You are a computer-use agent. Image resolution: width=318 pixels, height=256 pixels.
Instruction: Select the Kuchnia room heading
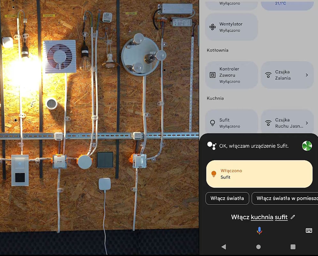215,98
